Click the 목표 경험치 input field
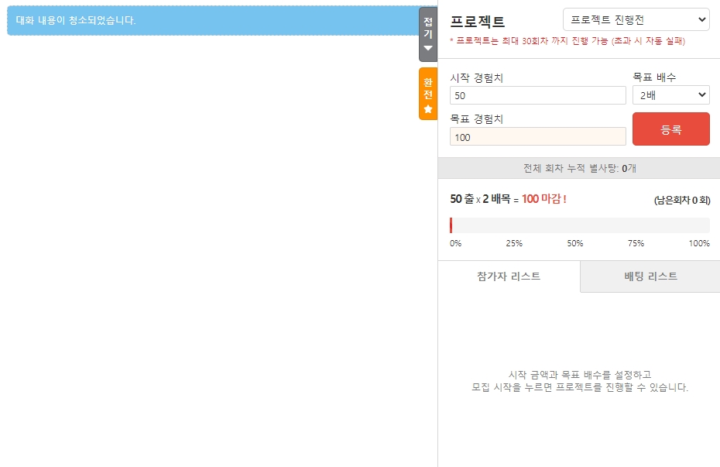720x467 pixels. pos(538,137)
